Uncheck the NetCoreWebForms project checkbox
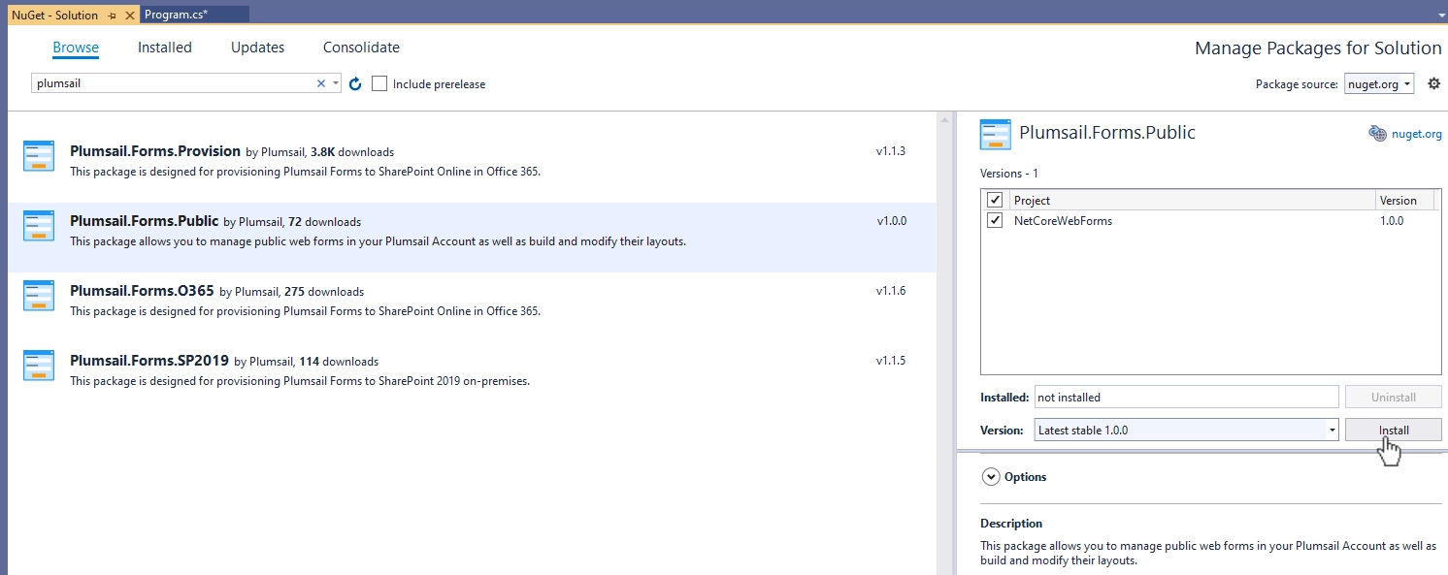 (995, 221)
